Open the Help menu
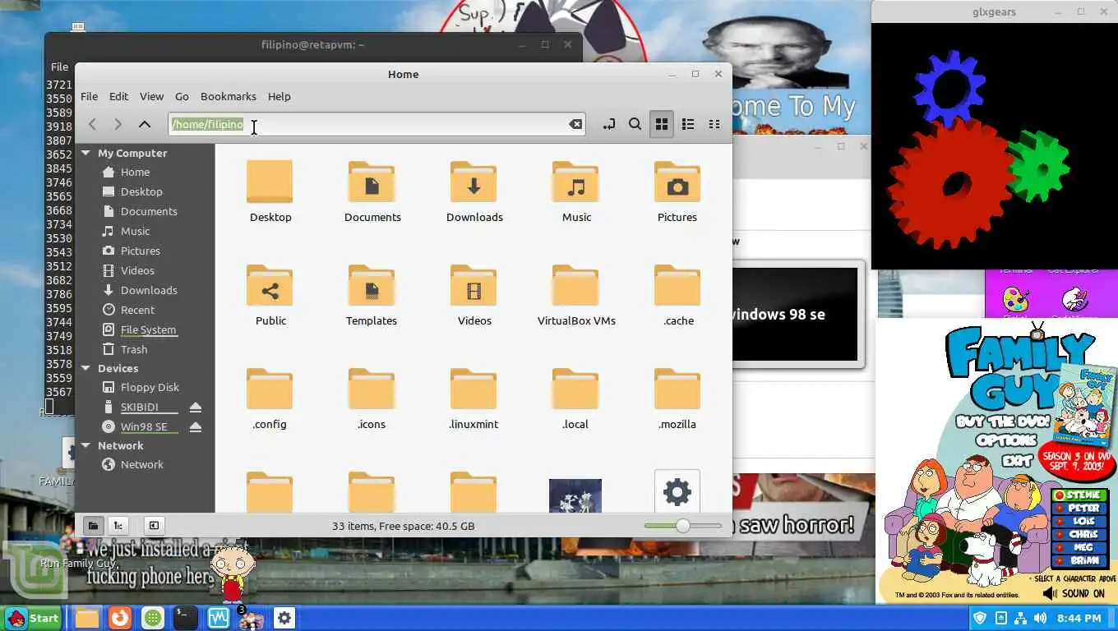The width and height of the screenshot is (1118, 631). (x=279, y=96)
